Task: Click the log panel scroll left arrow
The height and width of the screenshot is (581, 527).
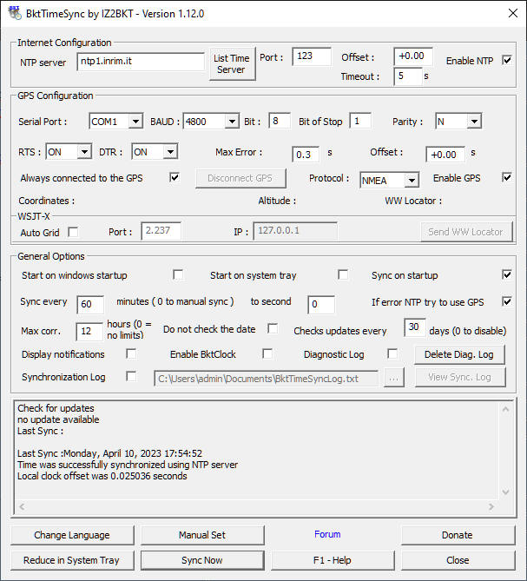Action: (x=23, y=506)
